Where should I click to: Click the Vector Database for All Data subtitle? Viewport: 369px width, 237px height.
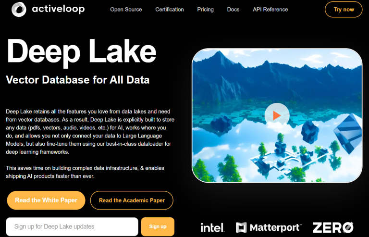click(77, 79)
